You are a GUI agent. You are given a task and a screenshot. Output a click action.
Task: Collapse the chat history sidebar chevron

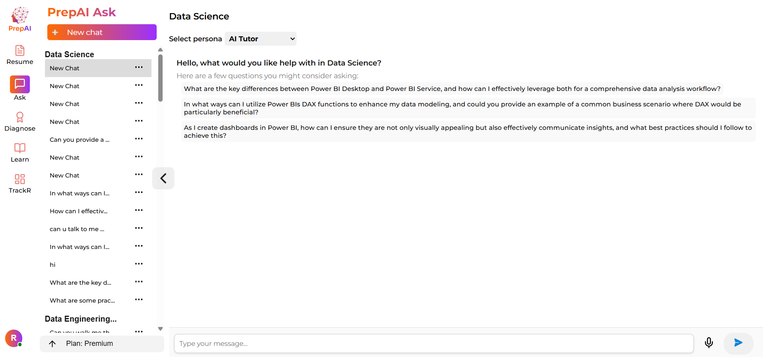pyautogui.click(x=163, y=178)
